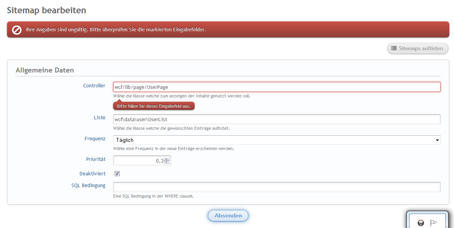Click into the Liste text field
454x228 pixels.
click(x=277, y=119)
